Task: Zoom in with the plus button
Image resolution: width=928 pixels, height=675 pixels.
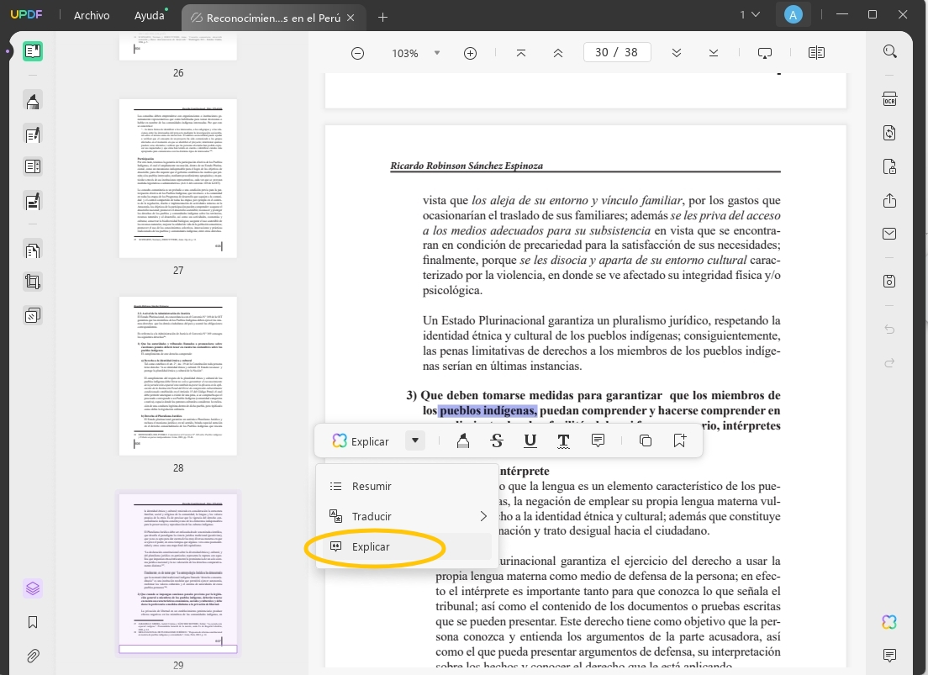Action: point(470,53)
